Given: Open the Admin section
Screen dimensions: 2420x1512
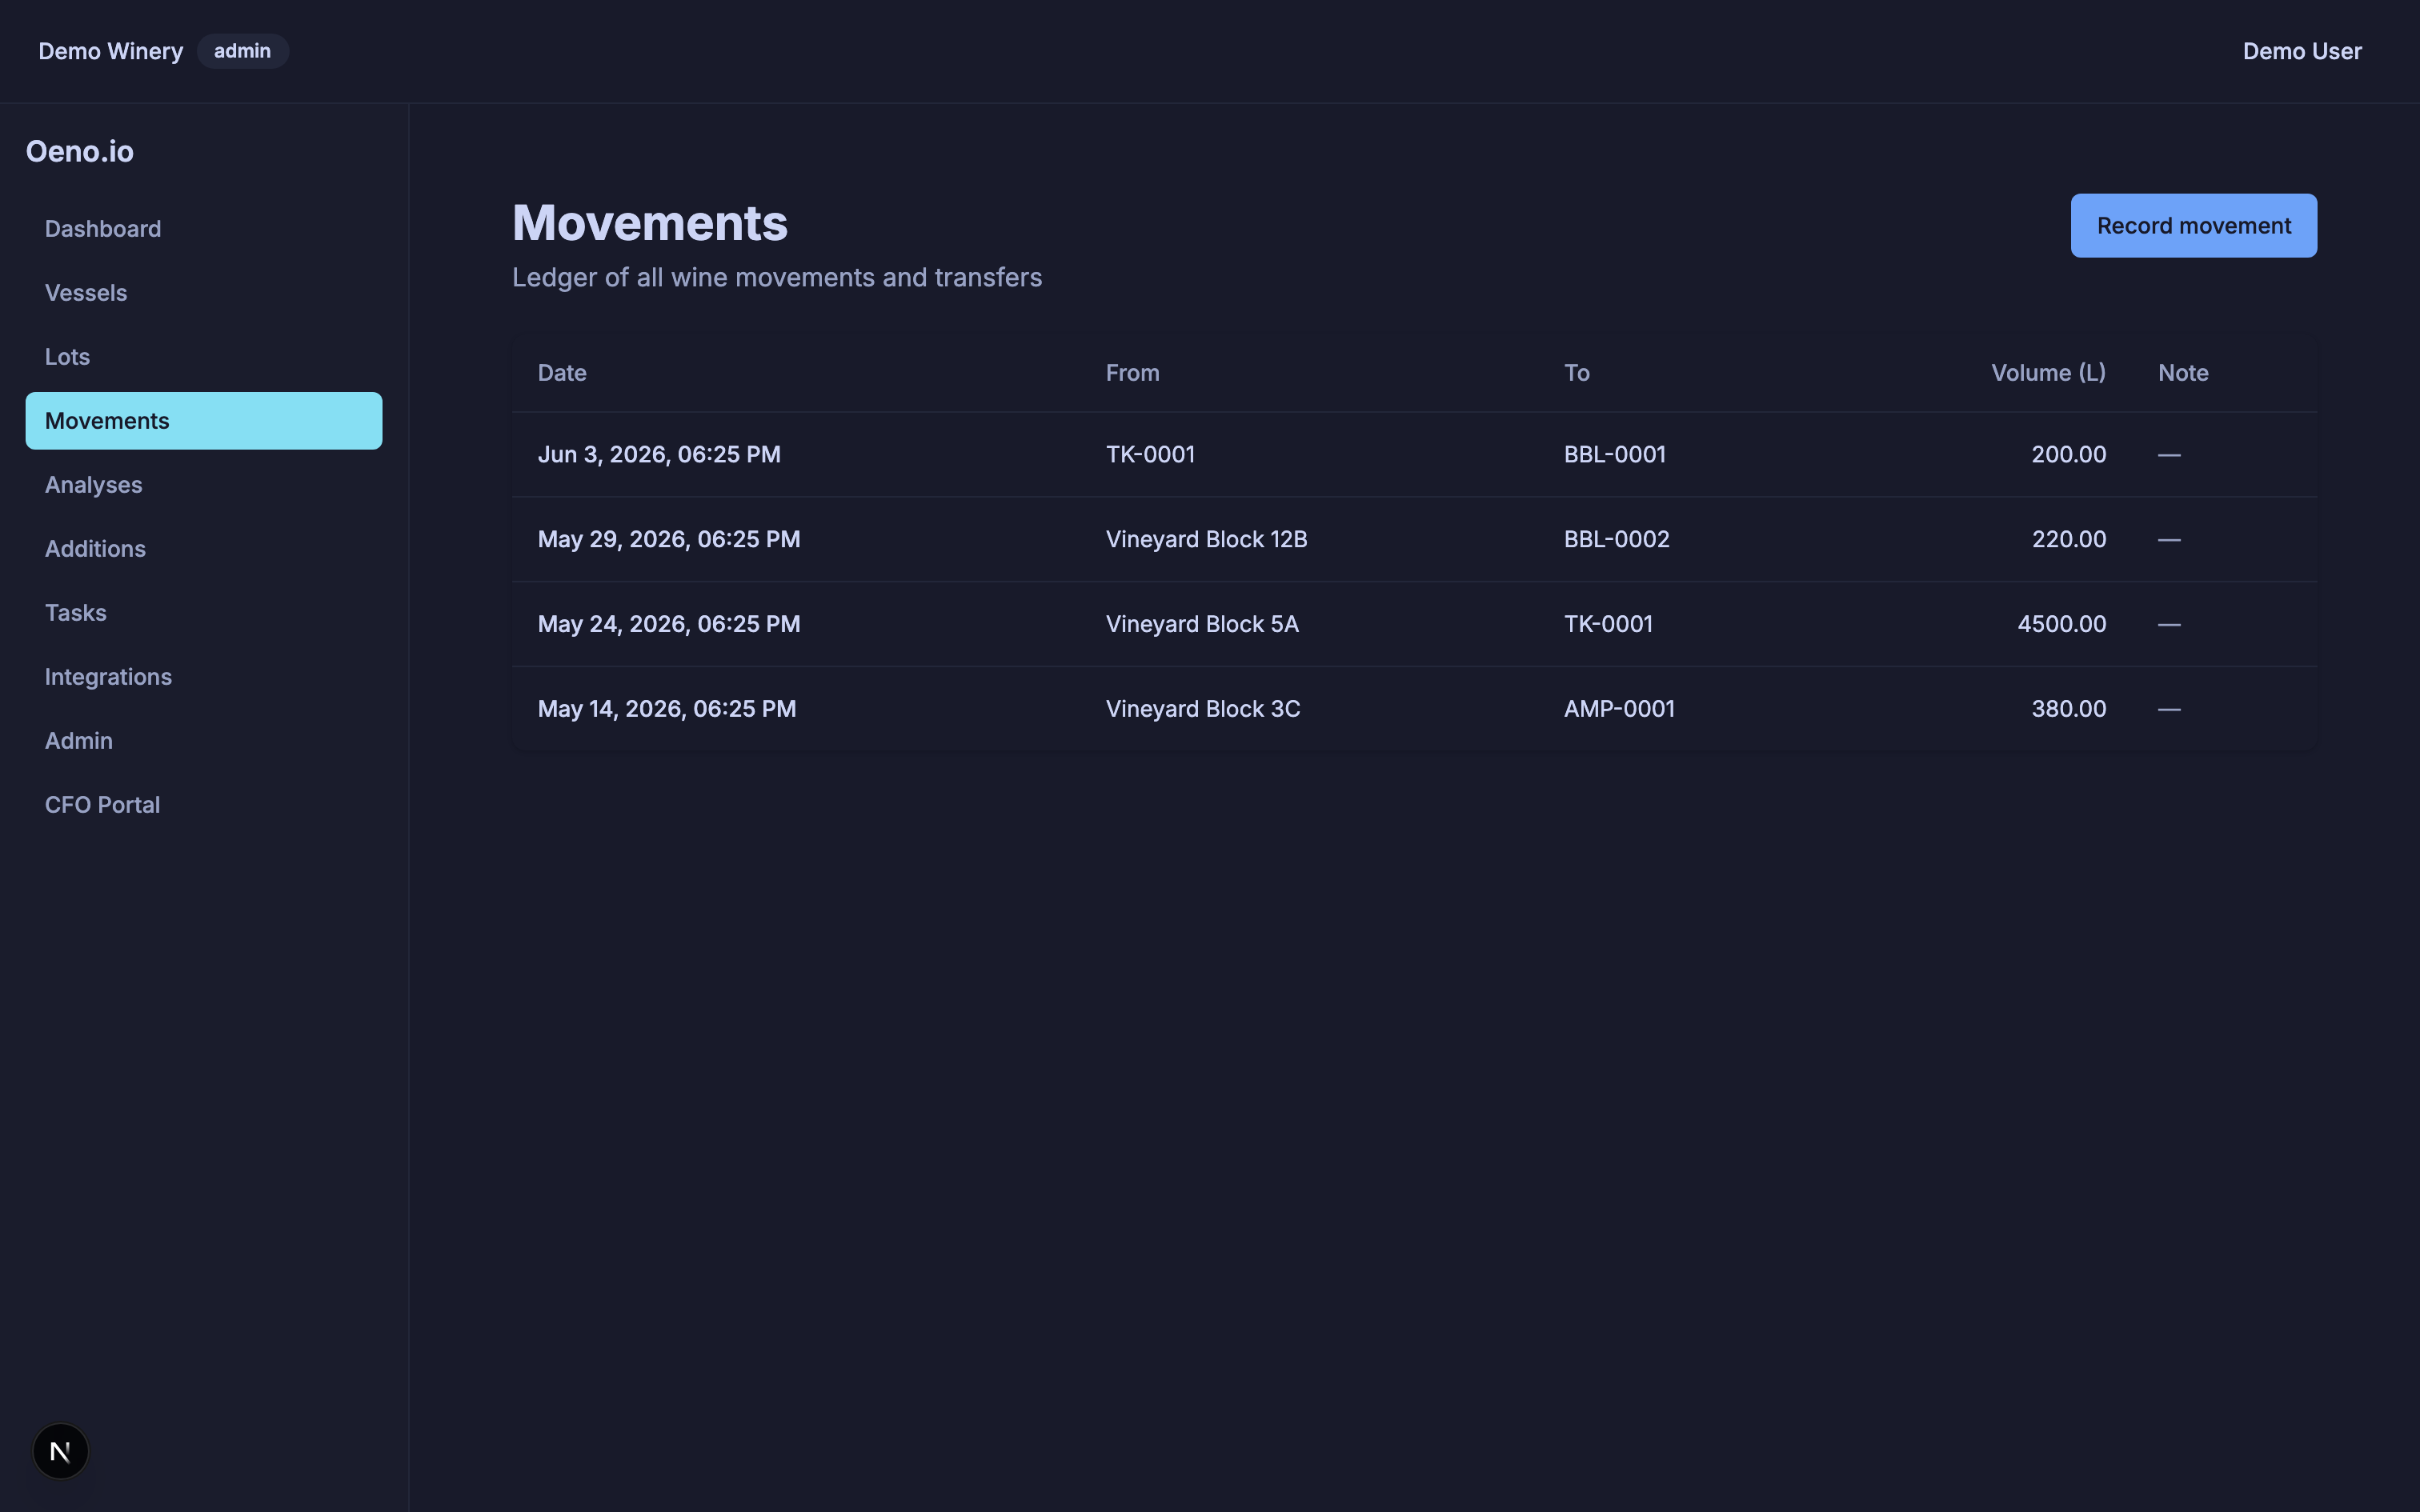Looking at the screenshot, I should tap(203, 741).
